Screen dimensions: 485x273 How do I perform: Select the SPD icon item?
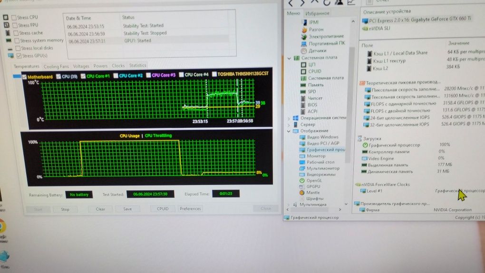(303, 92)
